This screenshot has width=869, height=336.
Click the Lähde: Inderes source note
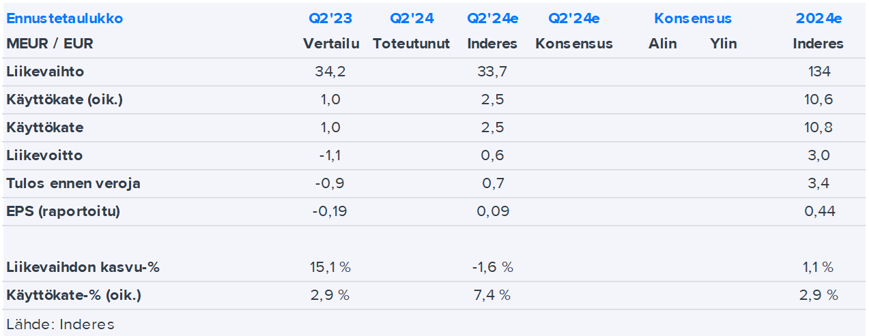[x=60, y=324]
